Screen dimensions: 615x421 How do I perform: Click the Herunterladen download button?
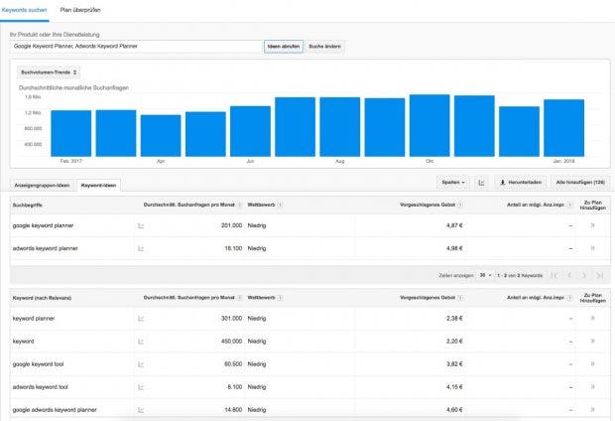[x=521, y=183]
